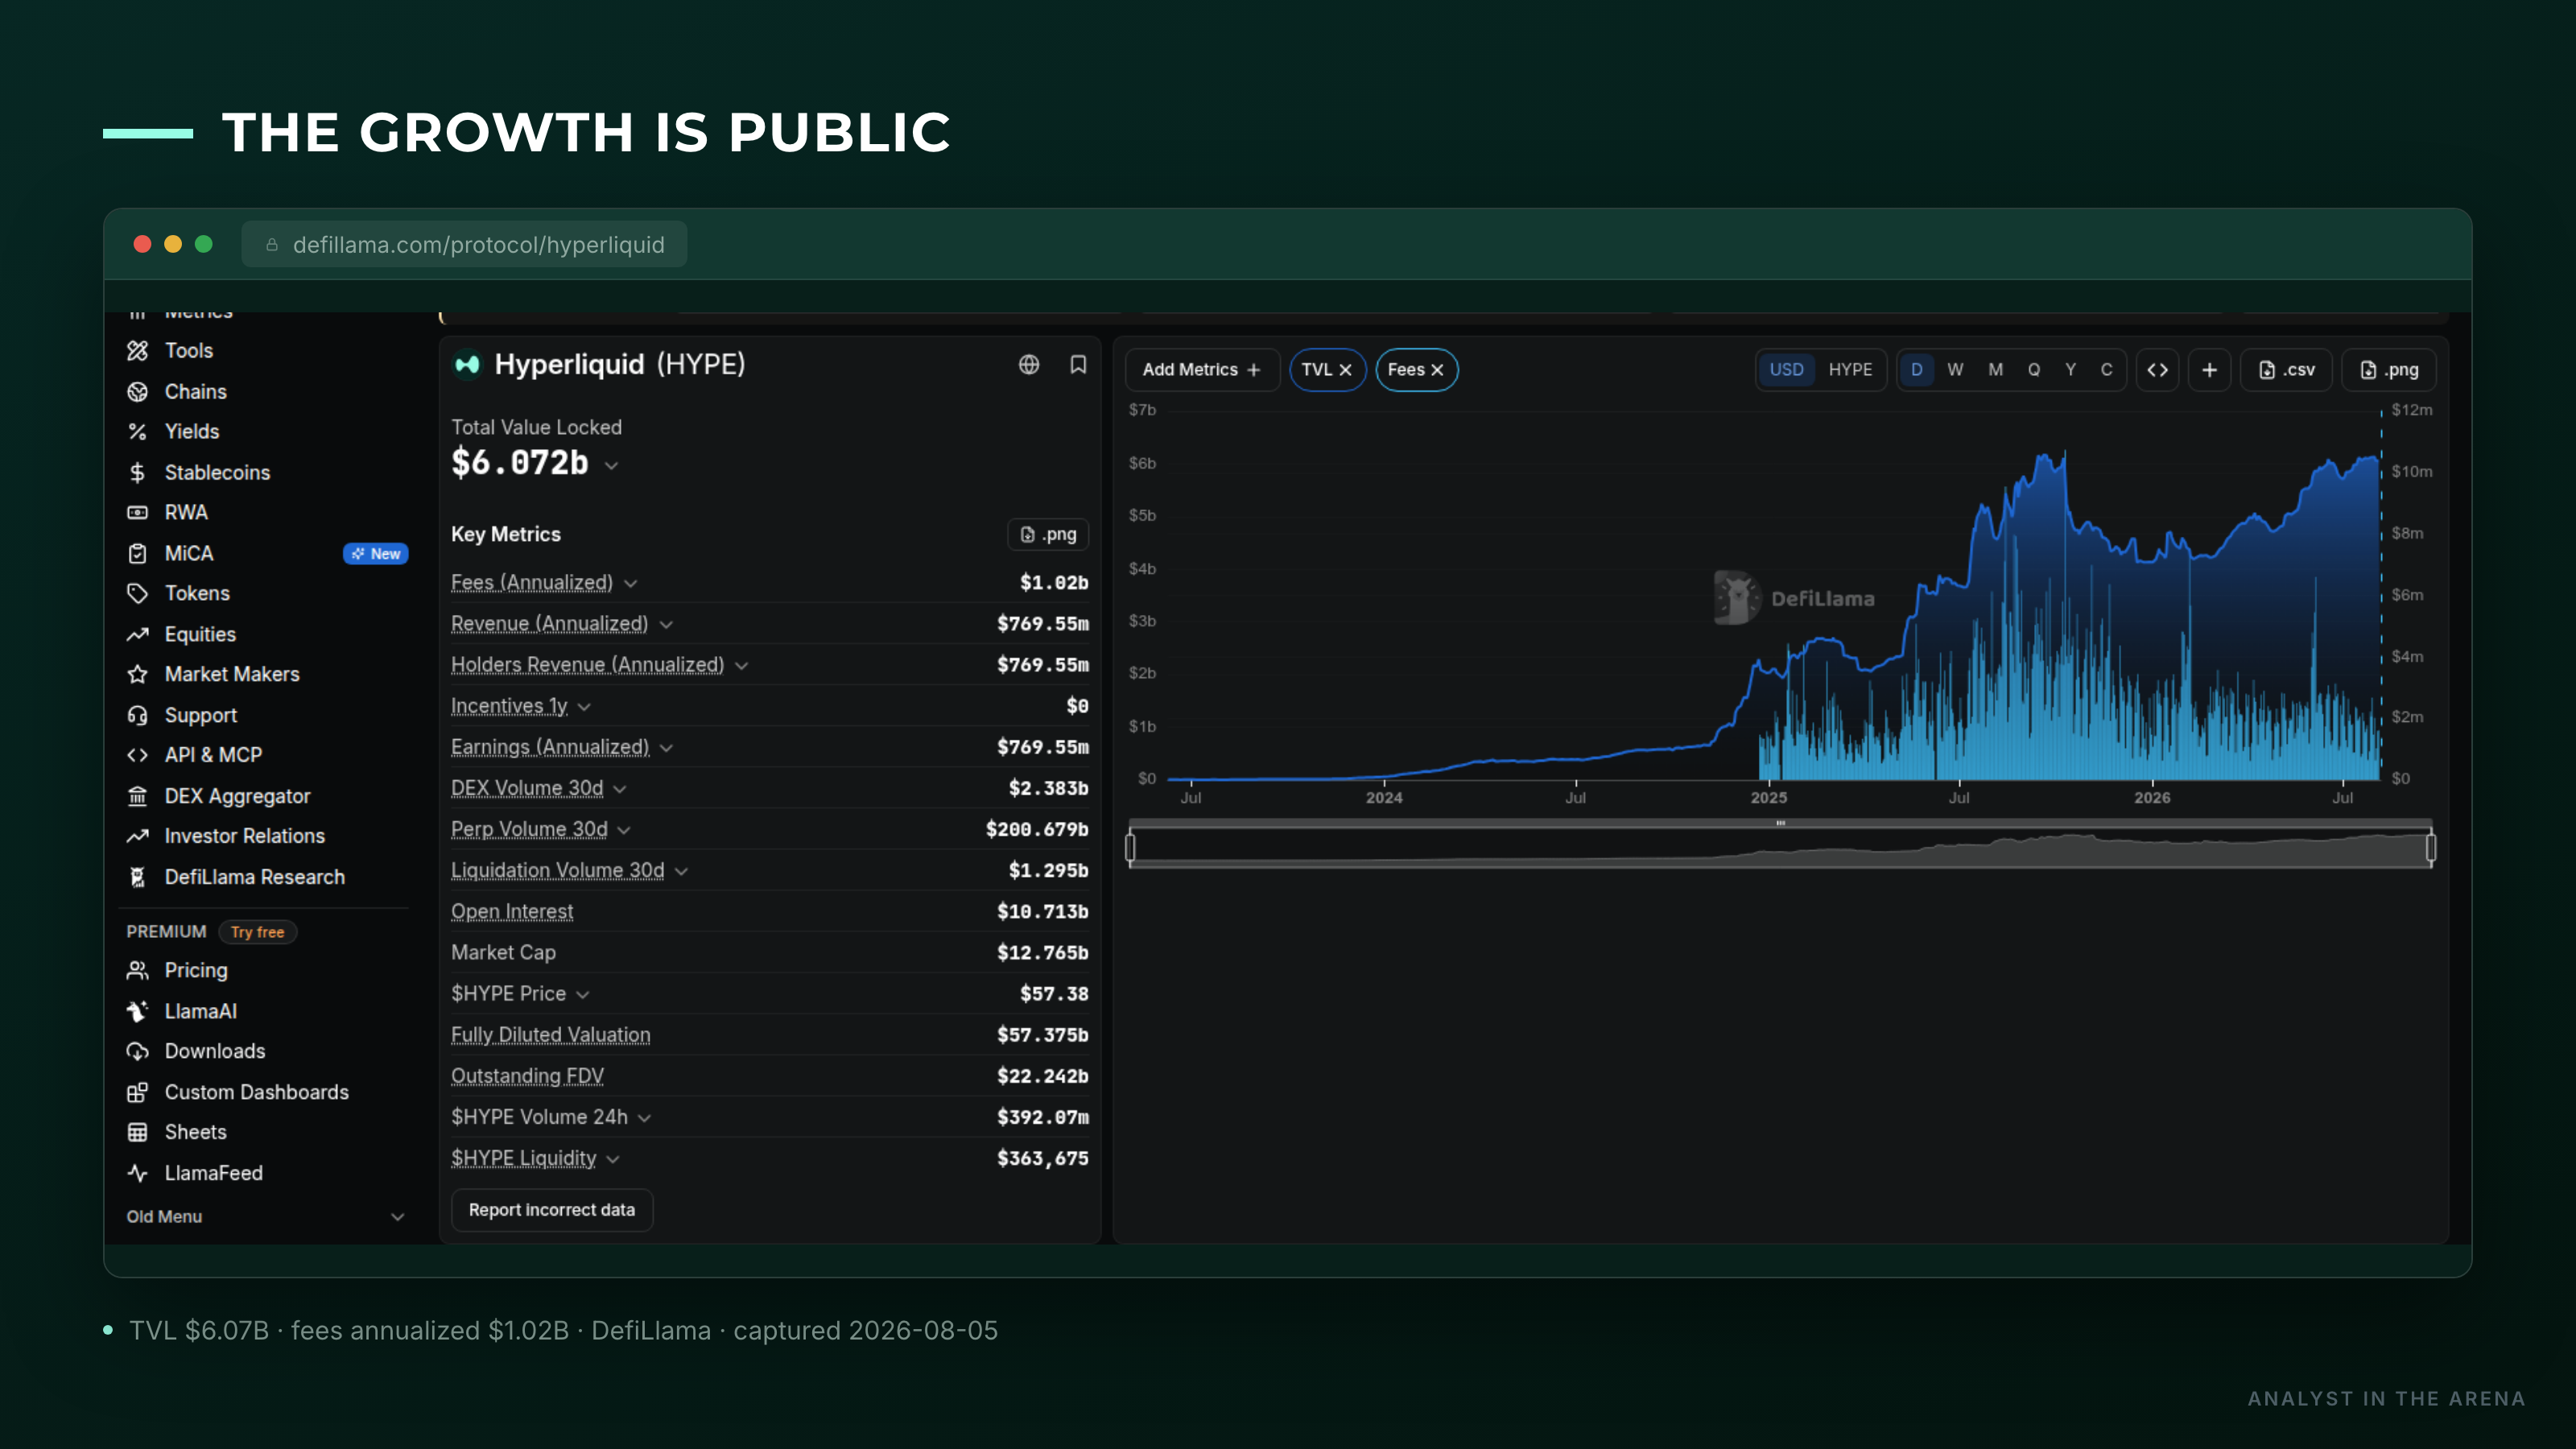Click left handle of chart range slider
Viewport: 2576px width, 1449px height.
1131,848
